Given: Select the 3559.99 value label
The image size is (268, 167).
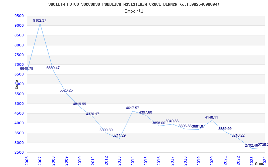Looking at the screenshot, I should point(225,129).
